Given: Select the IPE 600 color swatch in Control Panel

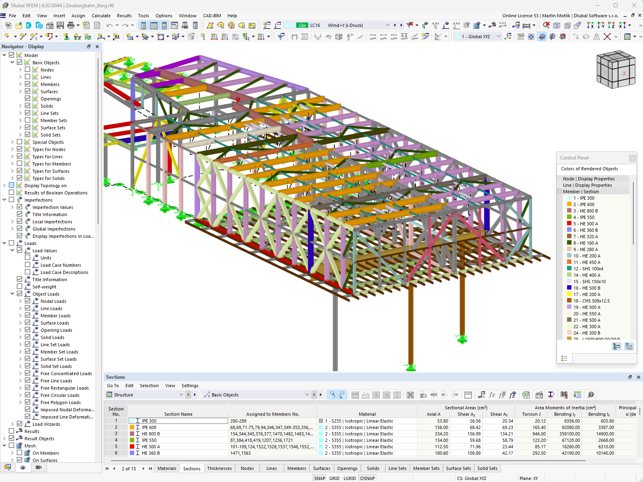Looking at the screenshot, I should coord(569,204).
